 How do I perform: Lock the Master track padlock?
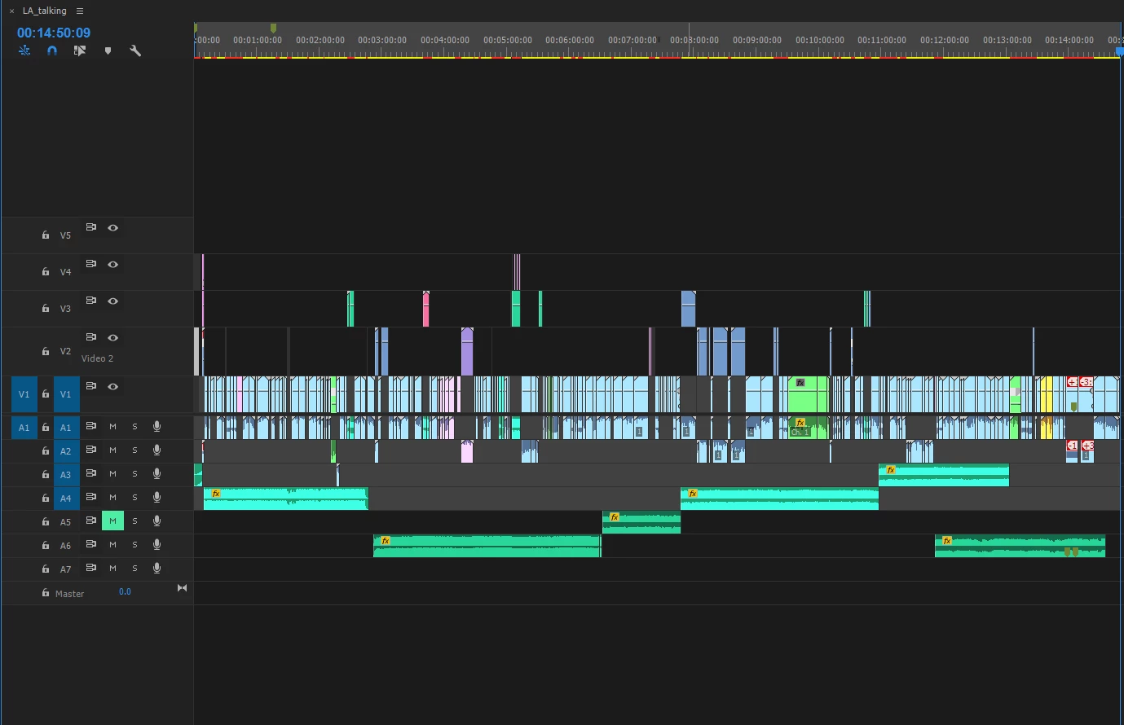[46, 593]
